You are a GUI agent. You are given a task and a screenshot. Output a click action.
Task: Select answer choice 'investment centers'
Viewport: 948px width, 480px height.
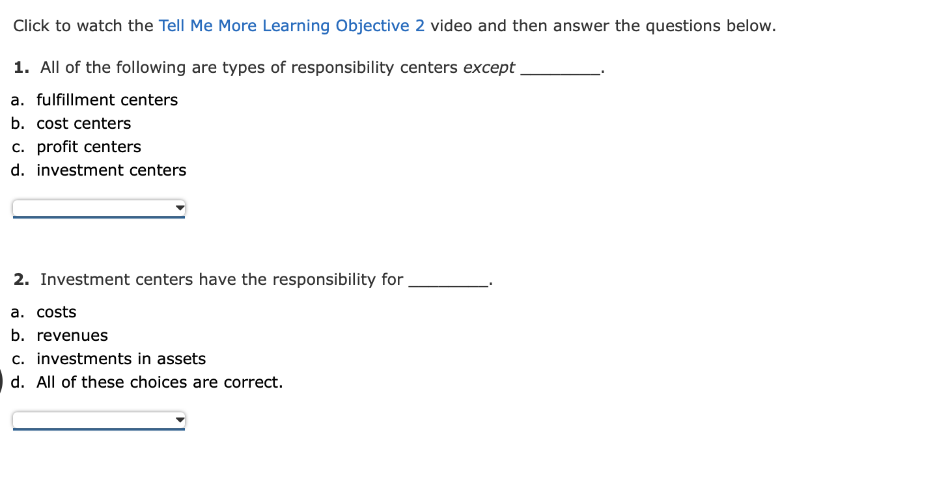pos(111,170)
